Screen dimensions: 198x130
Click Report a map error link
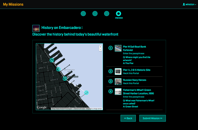[94, 109]
